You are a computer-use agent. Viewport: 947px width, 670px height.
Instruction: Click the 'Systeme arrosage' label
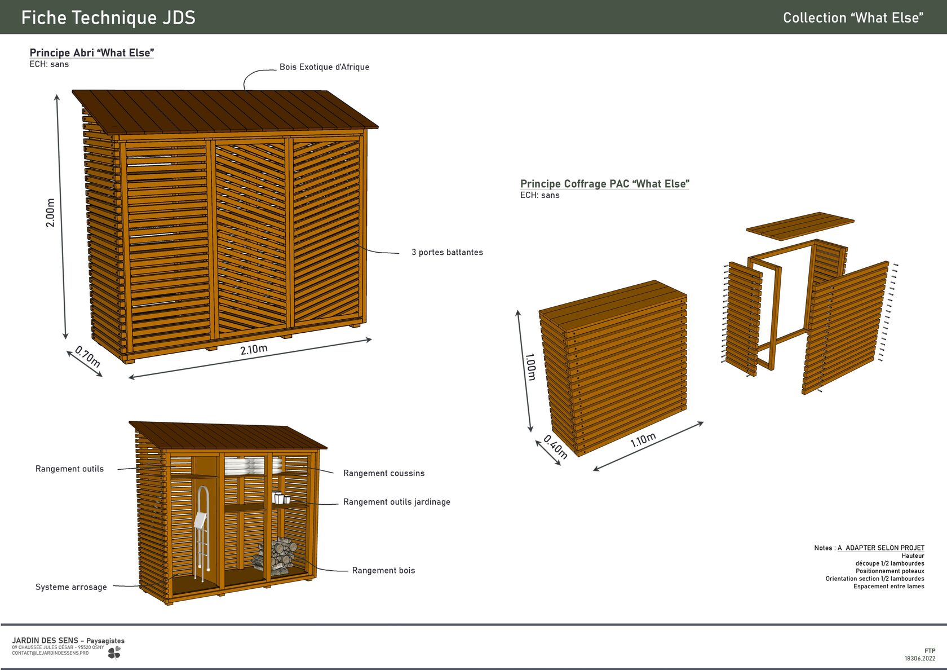(71, 587)
